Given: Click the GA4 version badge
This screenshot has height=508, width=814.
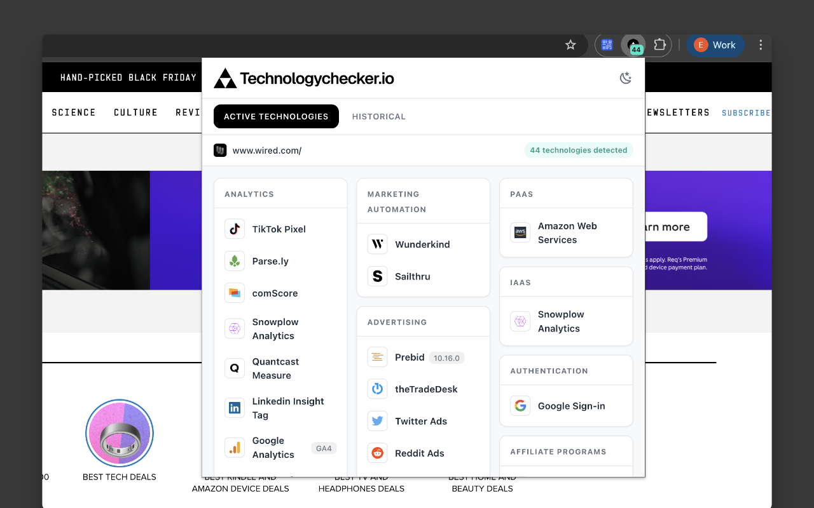Looking at the screenshot, I should click(324, 448).
